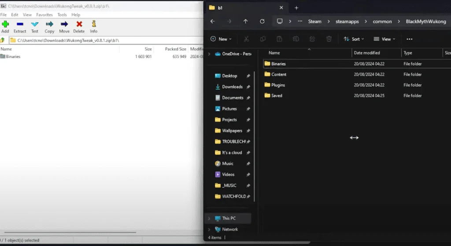Open the Edit menu in 7-Zip

point(15,15)
